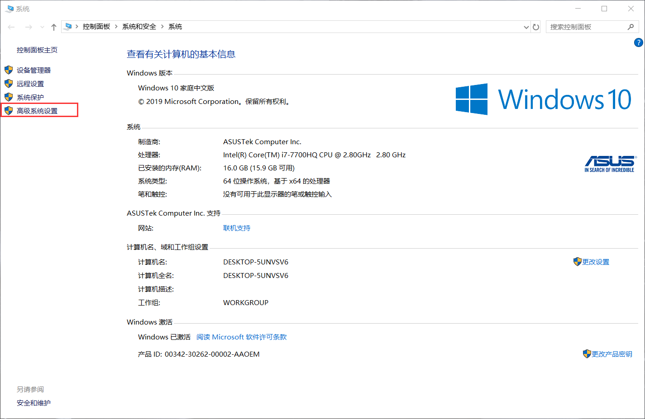Select Windows 10 家庭中文版 edition text
The width and height of the screenshot is (645, 419).
[x=176, y=88]
